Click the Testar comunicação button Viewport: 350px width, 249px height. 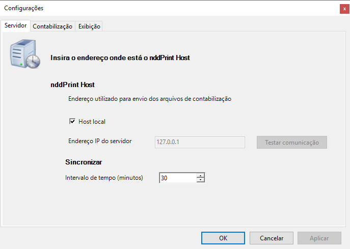click(x=291, y=142)
